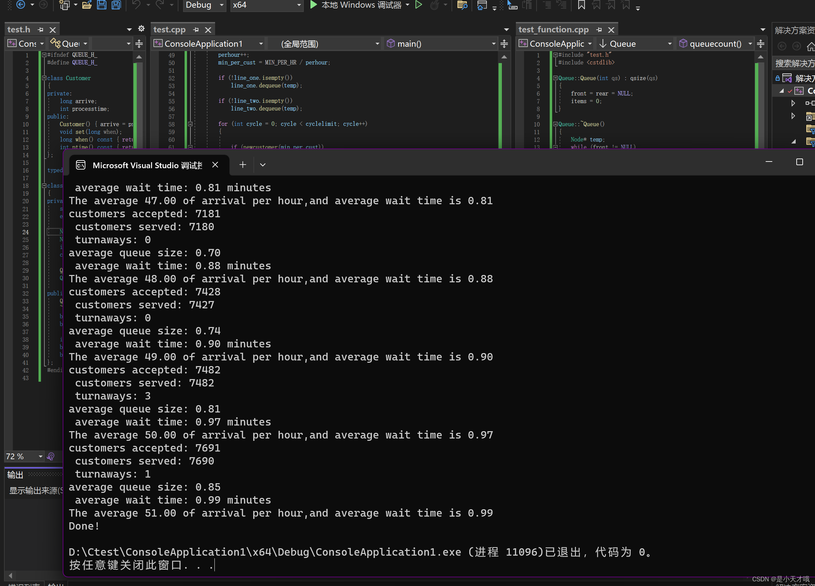Collapse the Queue constructor code block
The image size is (815, 586).
555,78
